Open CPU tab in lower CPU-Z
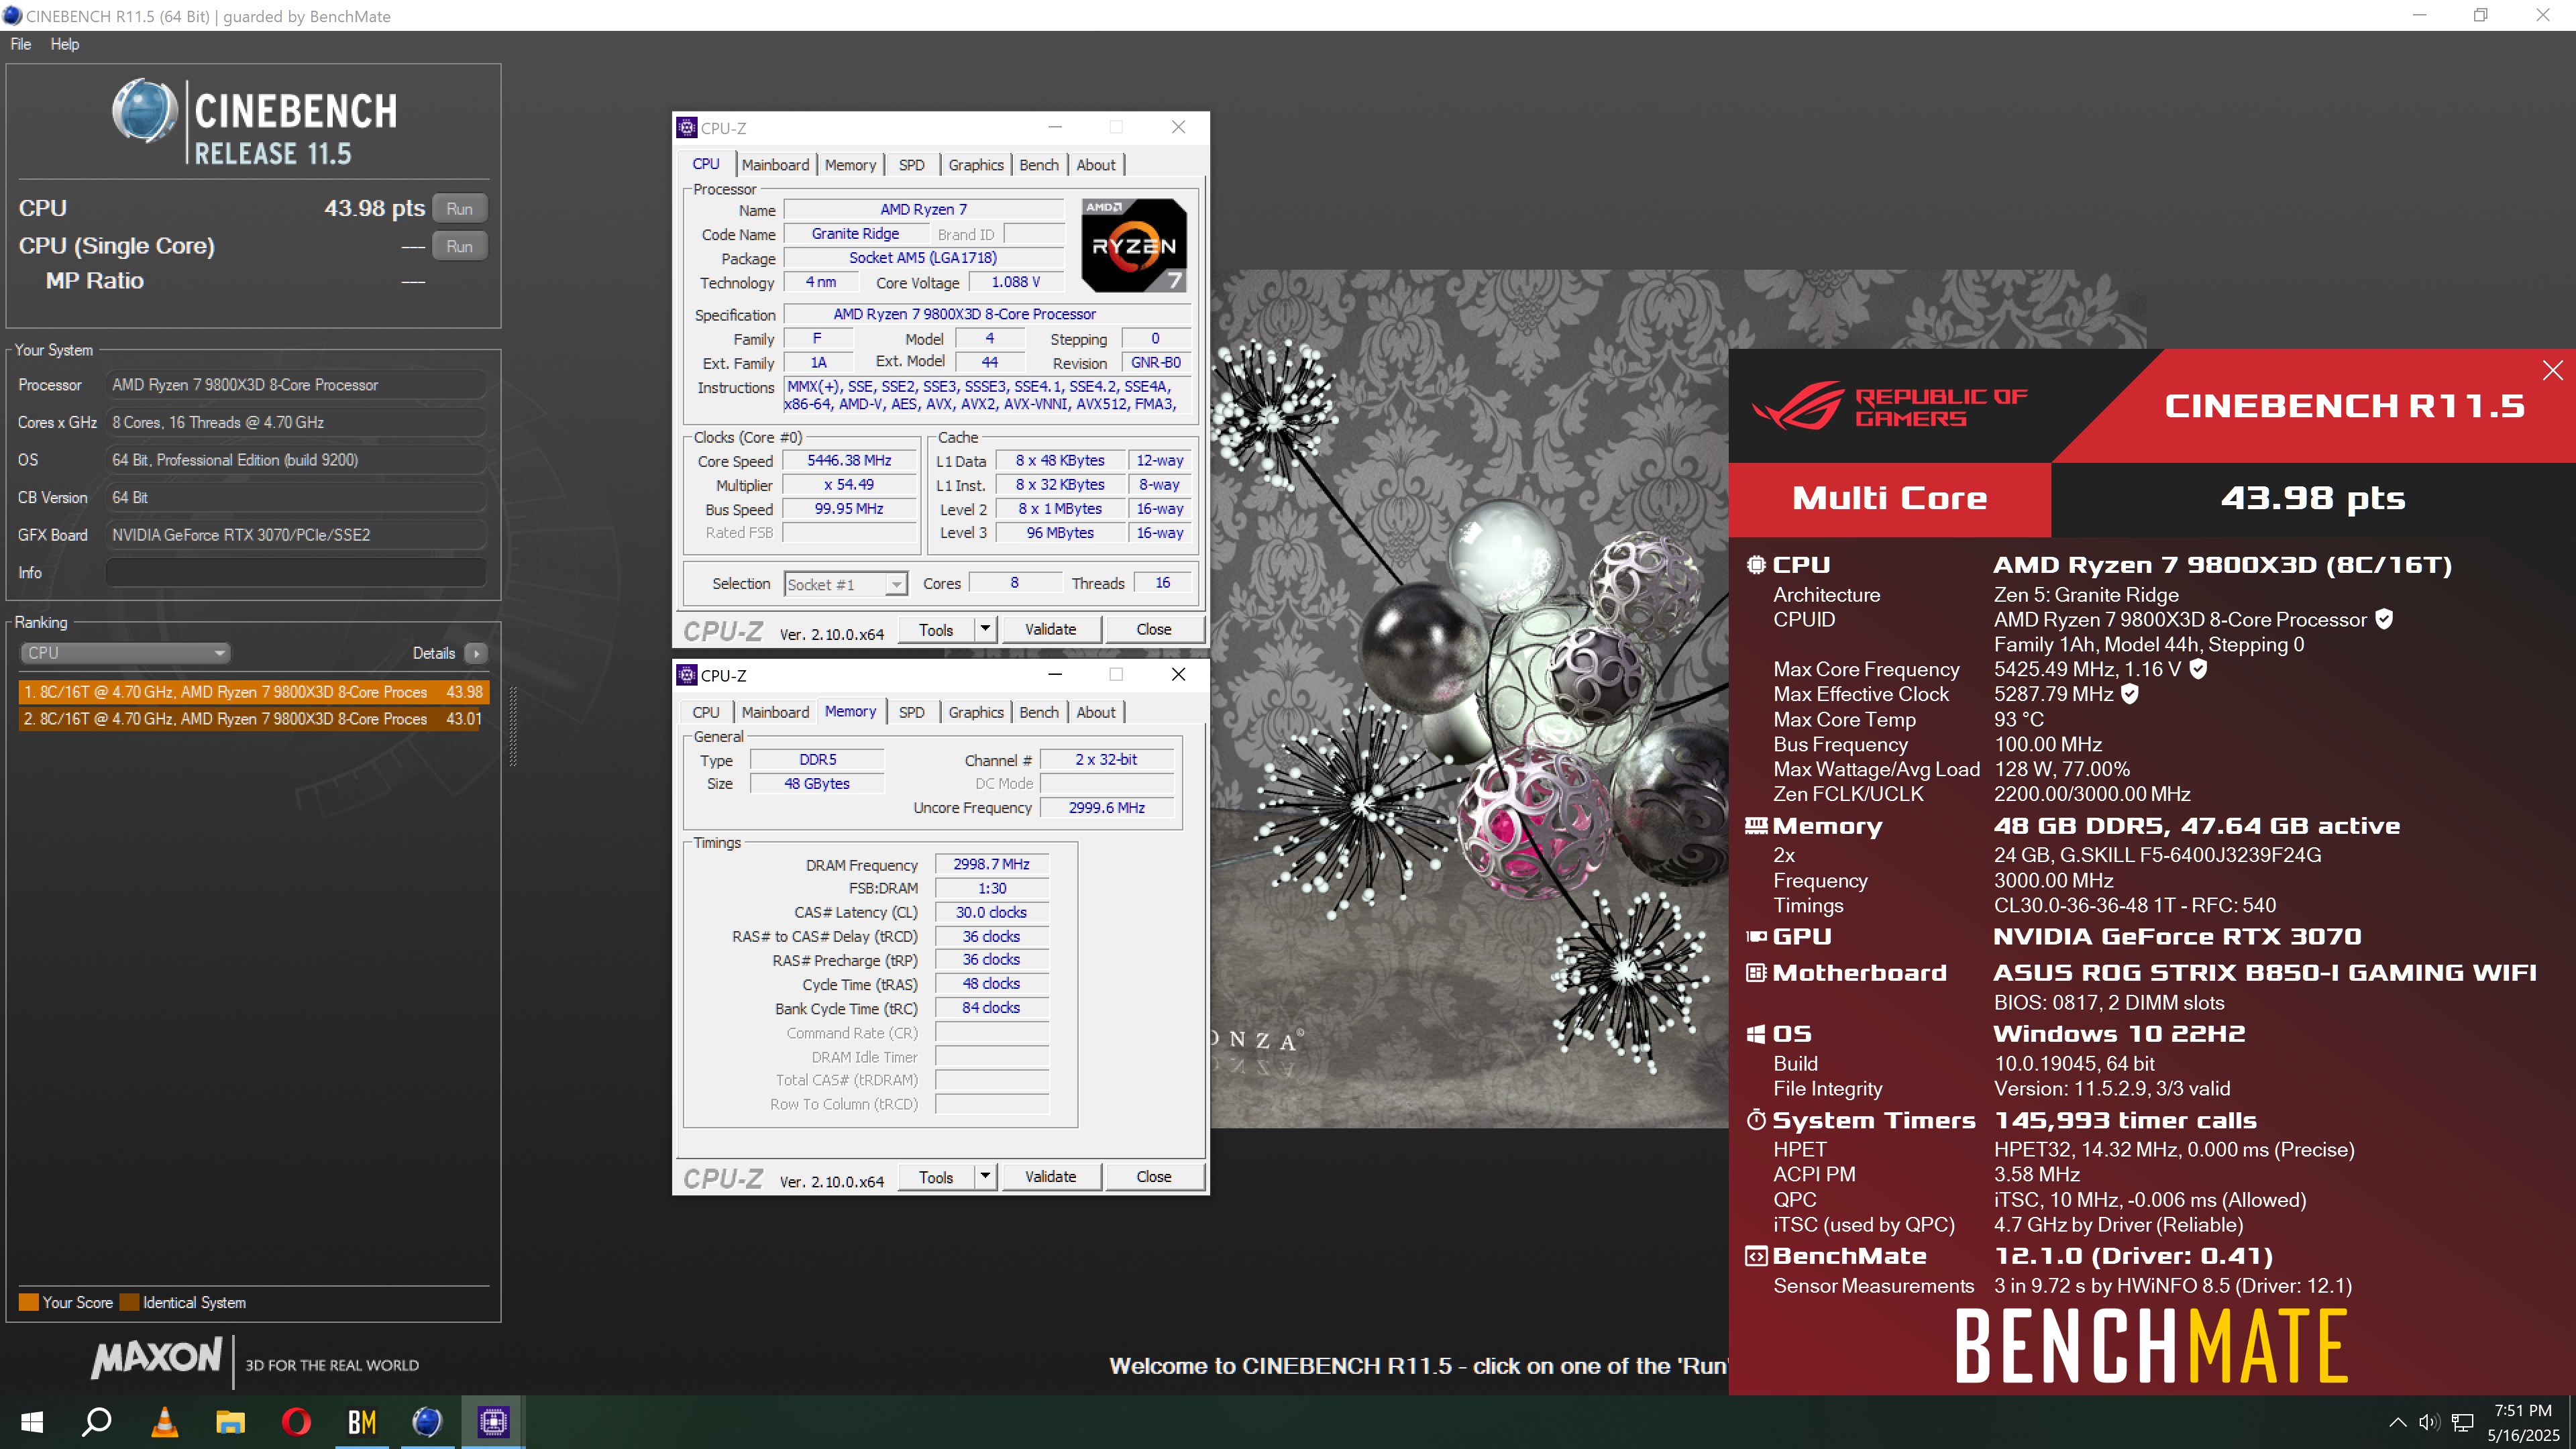 [x=706, y=712]
